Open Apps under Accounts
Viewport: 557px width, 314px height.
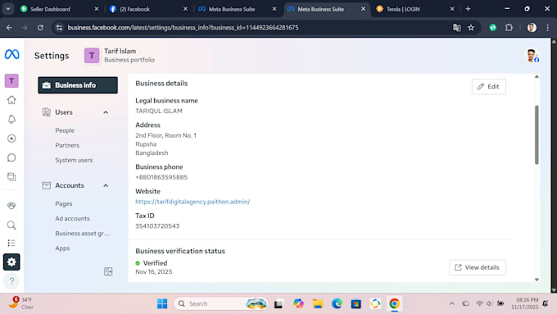[62, 248]
